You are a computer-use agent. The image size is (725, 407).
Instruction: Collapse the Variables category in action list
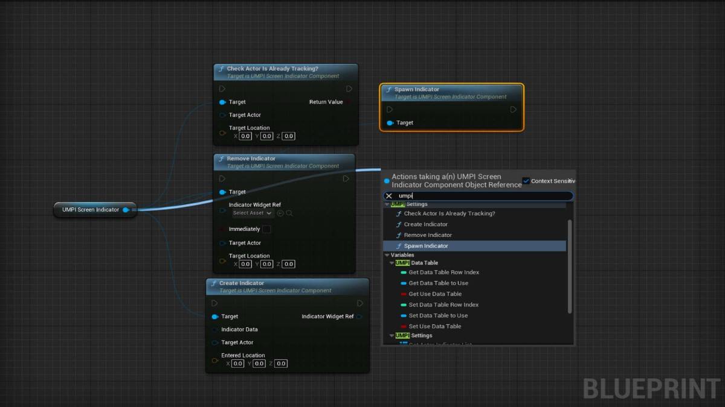tap(388, 255)
